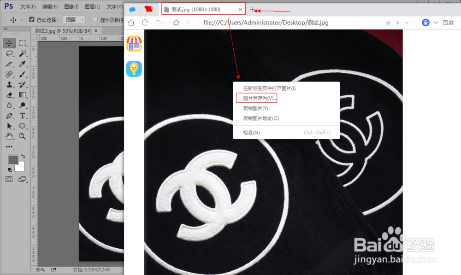Open the Edit Toolbar three-dots button
461x275 pixels.
(x=9, y=146)
